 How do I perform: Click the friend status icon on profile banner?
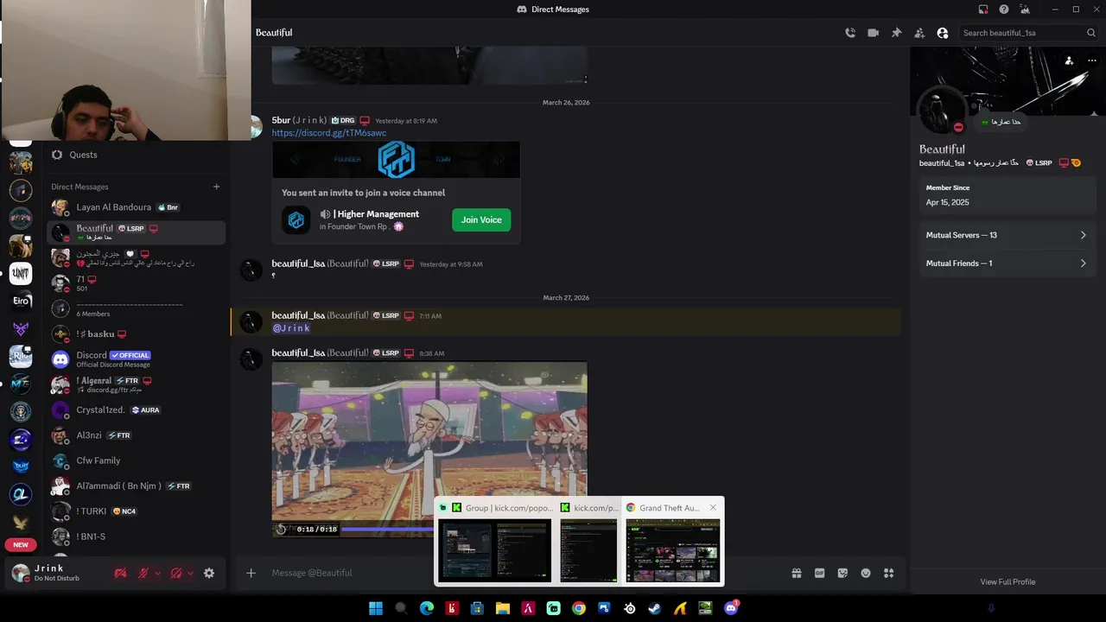pyautogui.click(x=1069, y=60)
